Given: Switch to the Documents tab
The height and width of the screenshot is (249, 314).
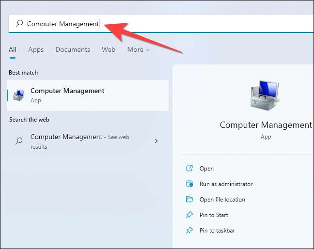Looking at the screenshot, I should click(x=73, y=49).
